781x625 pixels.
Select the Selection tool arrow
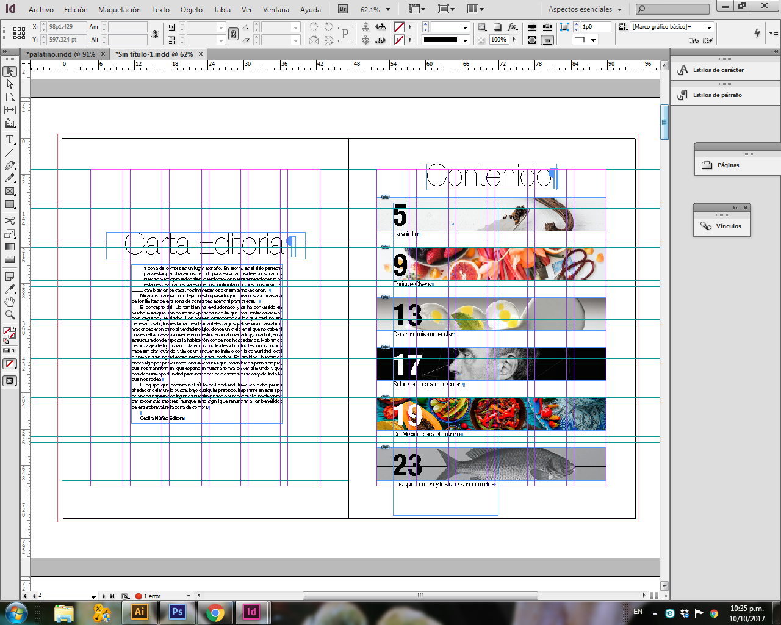pos(10,71)
